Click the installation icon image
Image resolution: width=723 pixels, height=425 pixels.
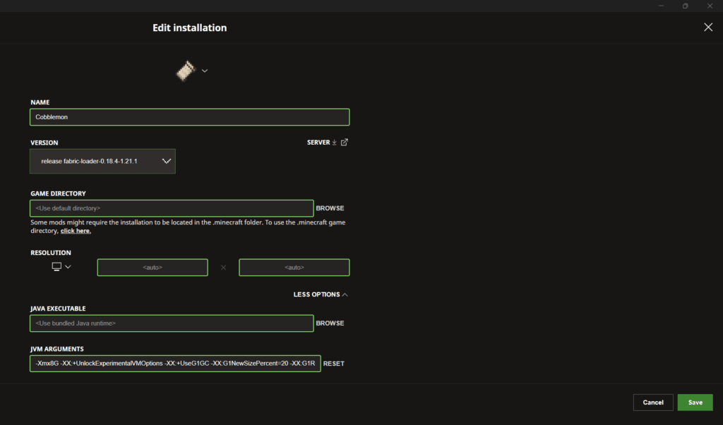point(185,71)
